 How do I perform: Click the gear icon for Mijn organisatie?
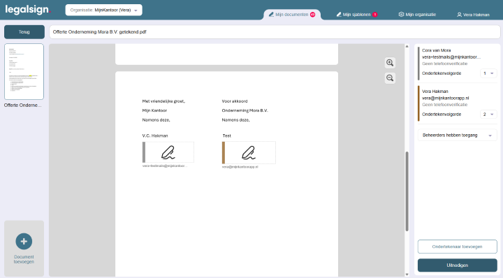point(401,15)
